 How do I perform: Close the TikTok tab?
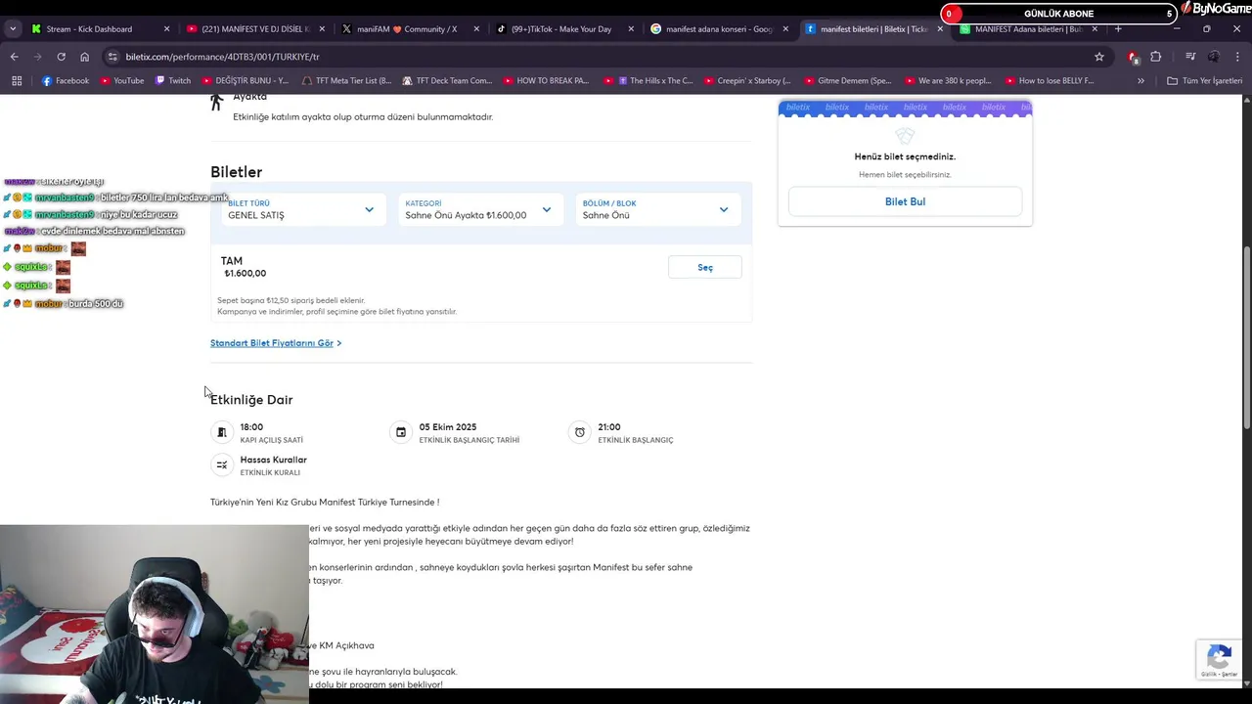[x=631, y=28]
